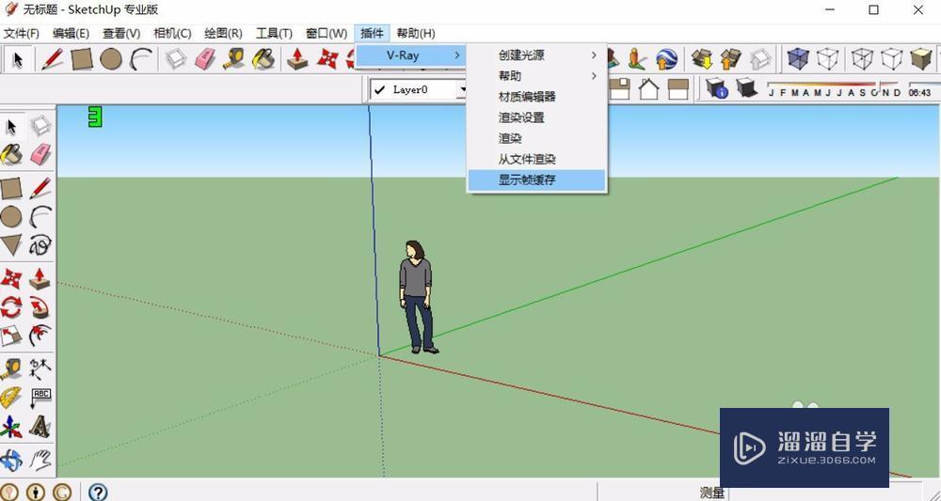Open the 相机(C) menu
The height and width of the screenshot is (501, 941).
click(172, 34)
